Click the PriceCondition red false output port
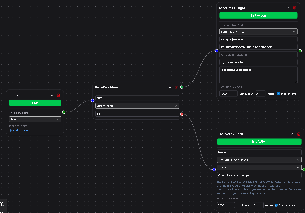 pos(182,114)
